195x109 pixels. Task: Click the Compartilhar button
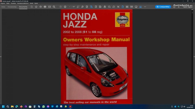163,7
